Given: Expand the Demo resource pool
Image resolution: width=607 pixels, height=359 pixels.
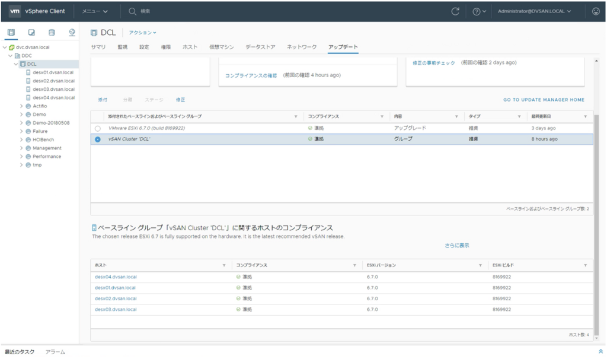Looking at the screenshot, I should click(21, 115).
